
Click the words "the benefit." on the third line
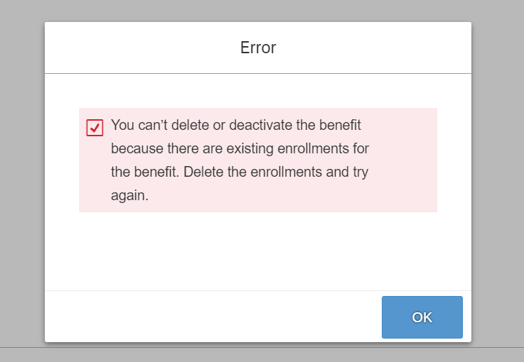click(x=145, y=172)
